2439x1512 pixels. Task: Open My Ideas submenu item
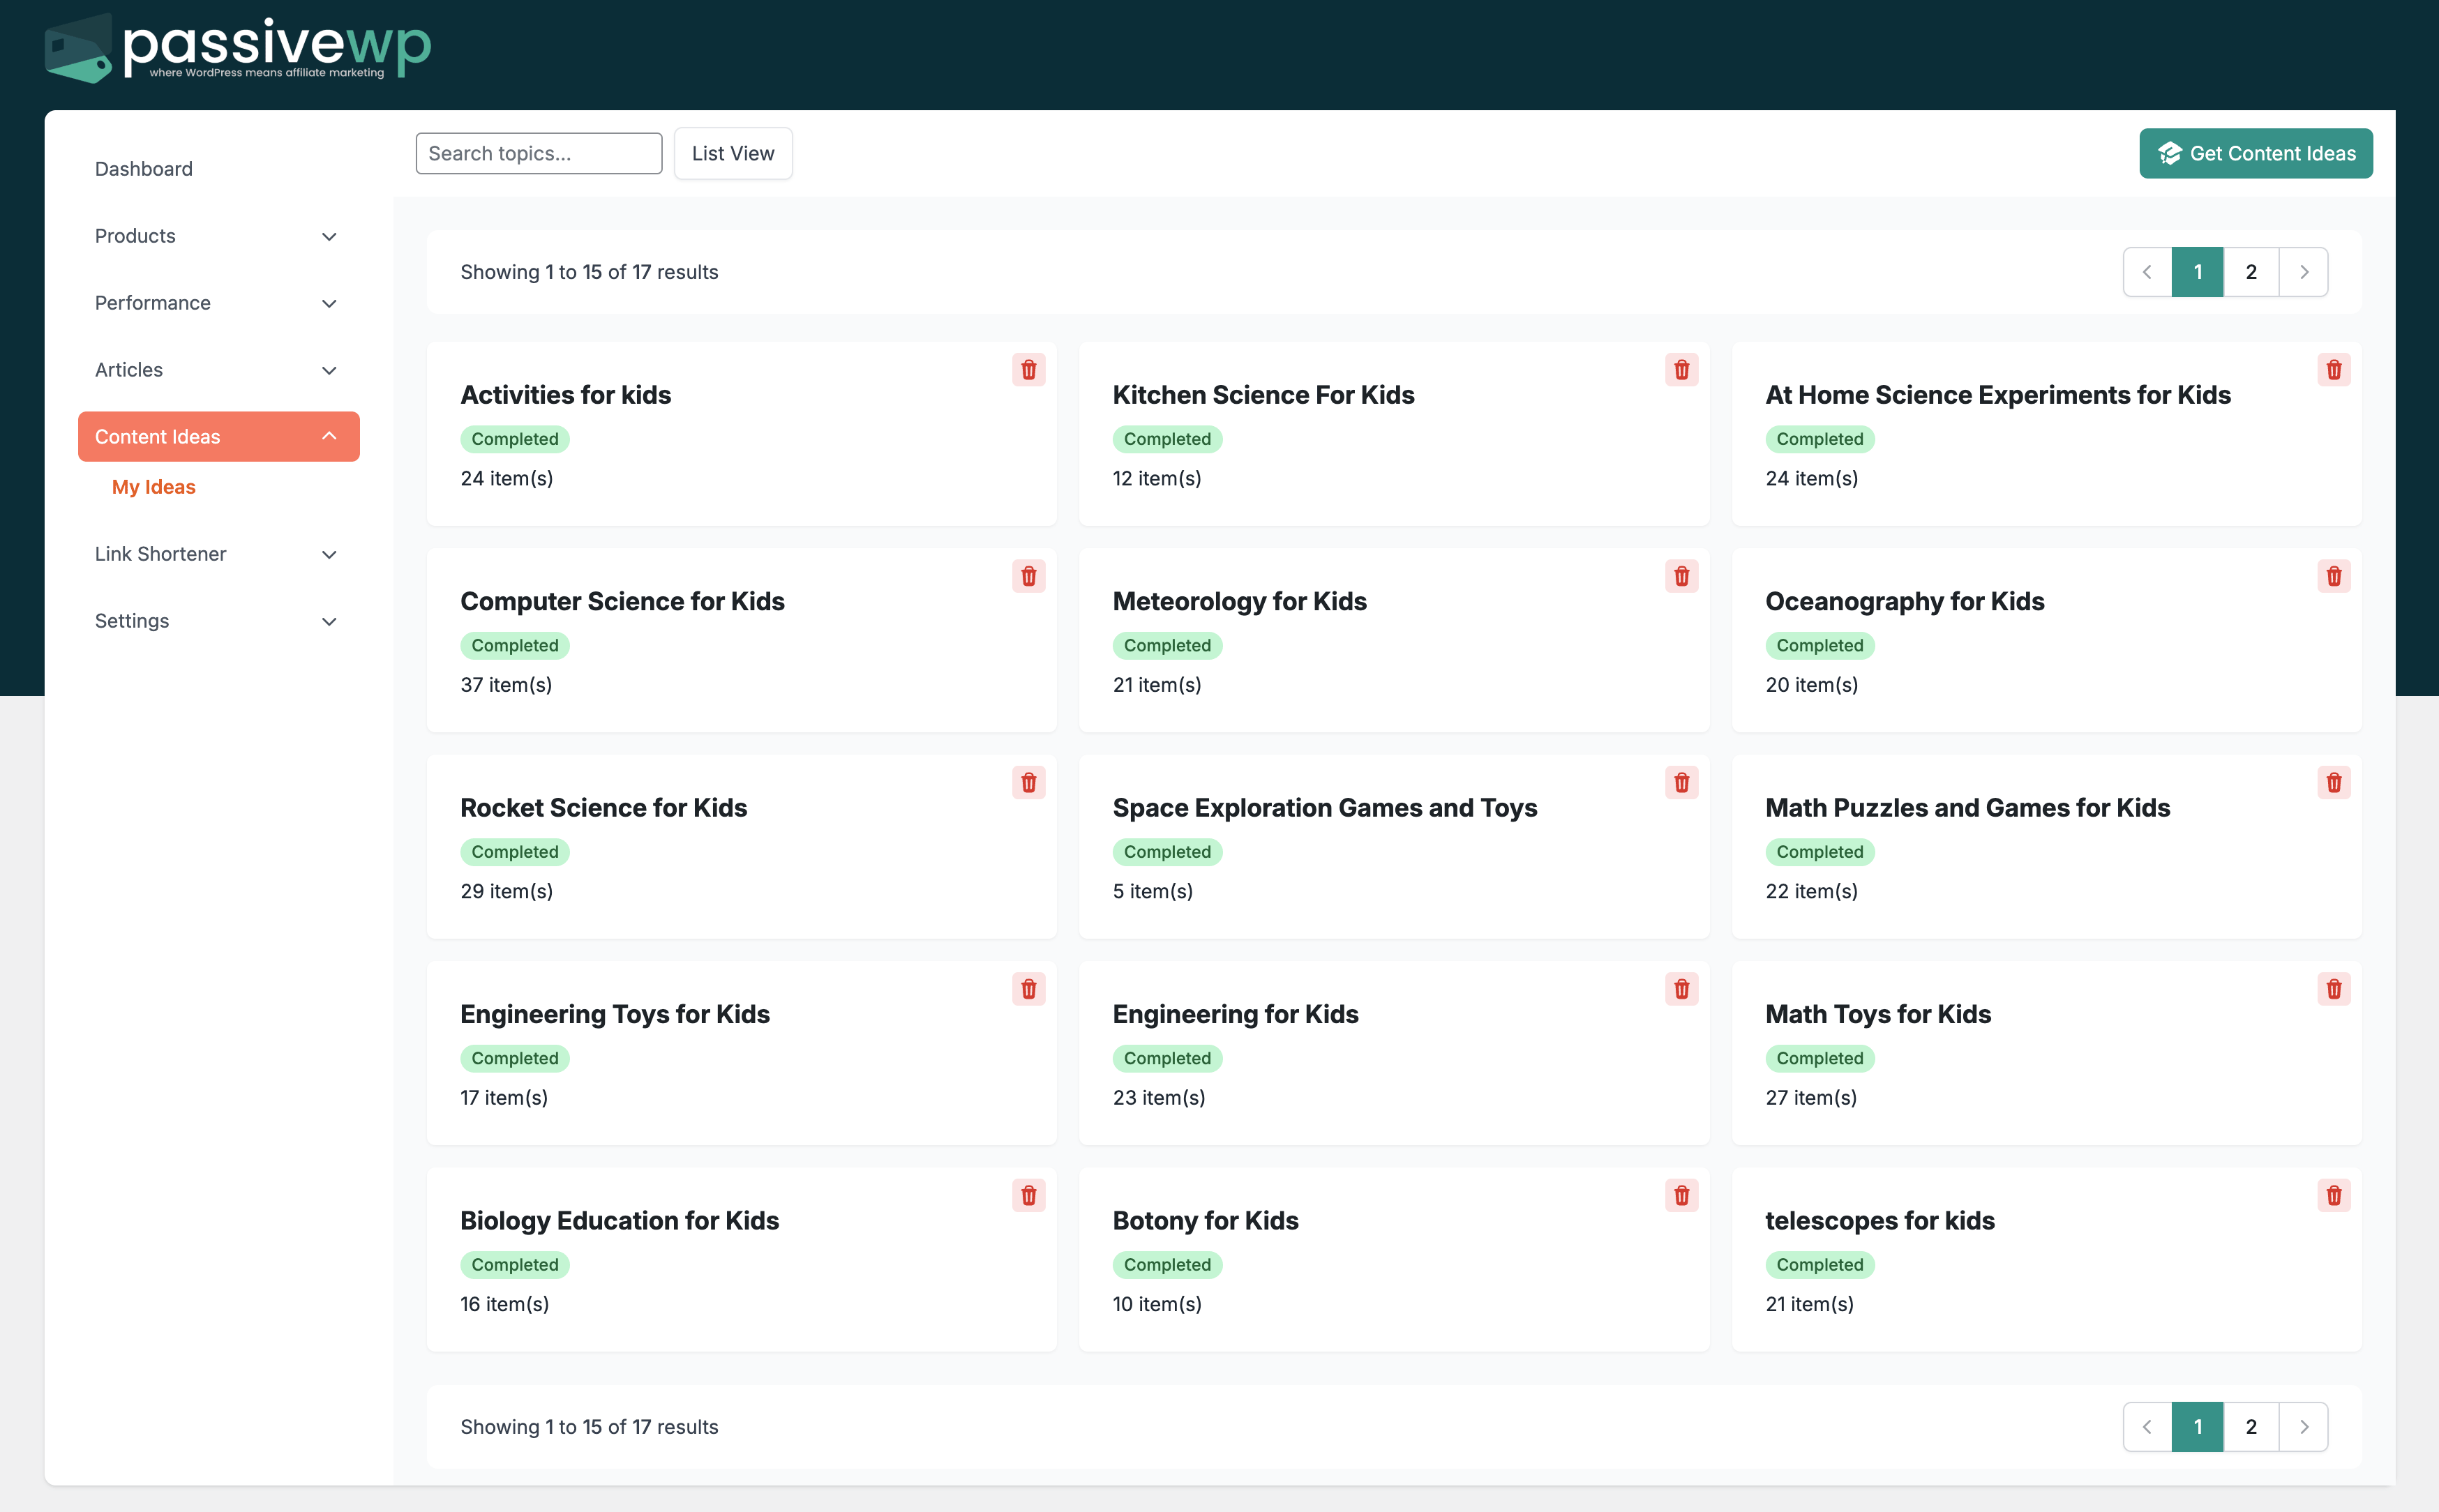click(x=154, y=487)
